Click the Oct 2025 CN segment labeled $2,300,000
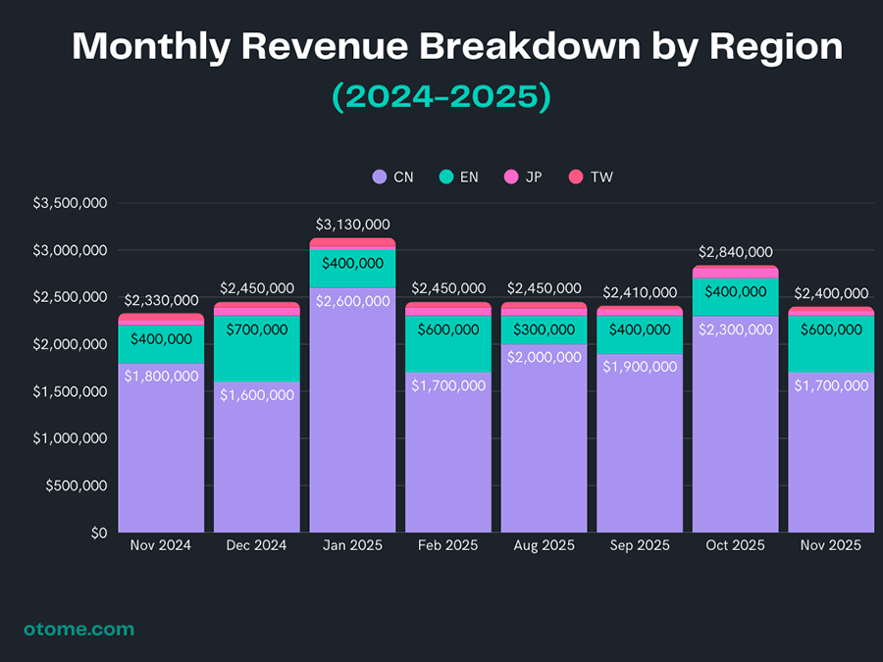The image size is (883, 662). [735, 424]
